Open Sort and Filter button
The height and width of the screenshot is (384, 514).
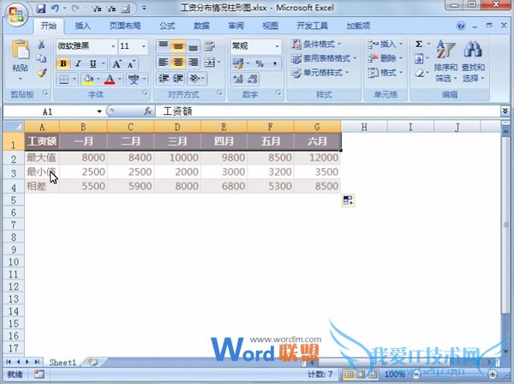(445, 62)
